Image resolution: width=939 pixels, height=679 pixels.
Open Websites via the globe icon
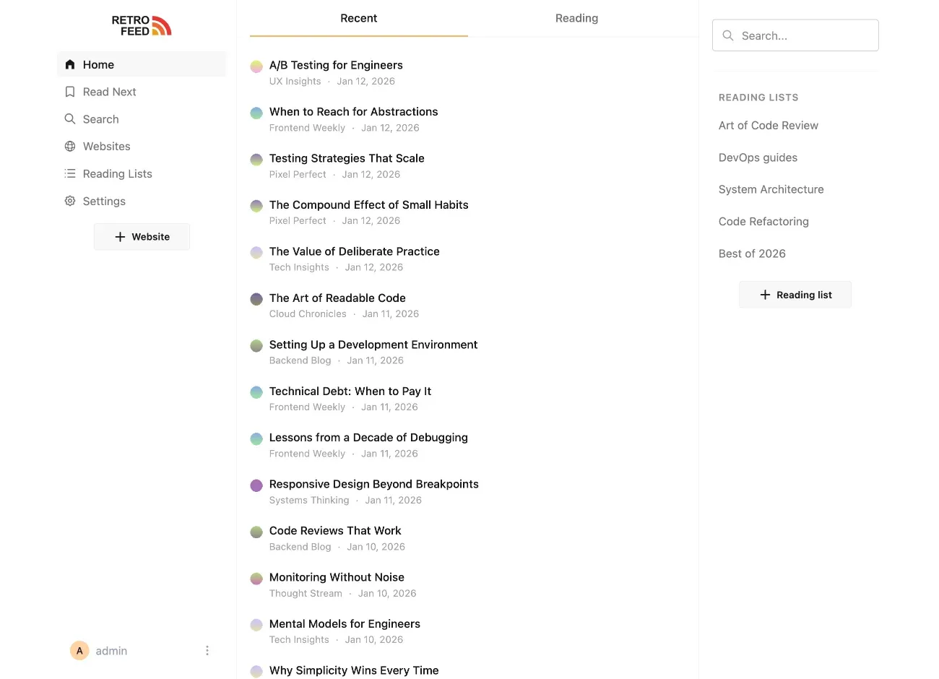69,146
